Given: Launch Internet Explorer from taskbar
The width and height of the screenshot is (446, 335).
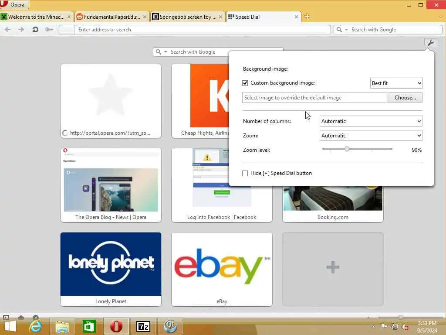Looking at the screenshot, I should [x=36, y=326].
